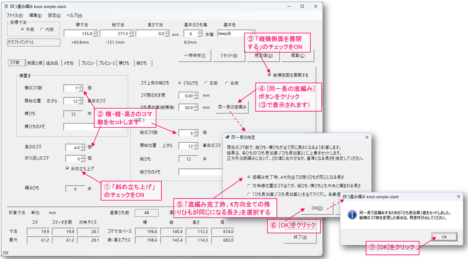Viewport: 468px width, 259px height.
Task: Switch to the 横ひも tab
Action: (124, 63)
